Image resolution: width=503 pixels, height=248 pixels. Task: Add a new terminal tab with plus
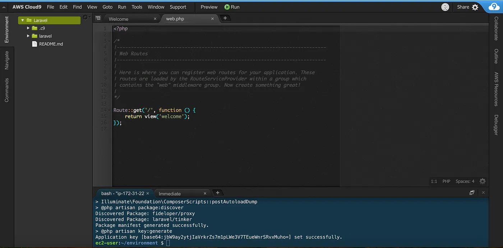pyautogui.click(x=217, y=193)
